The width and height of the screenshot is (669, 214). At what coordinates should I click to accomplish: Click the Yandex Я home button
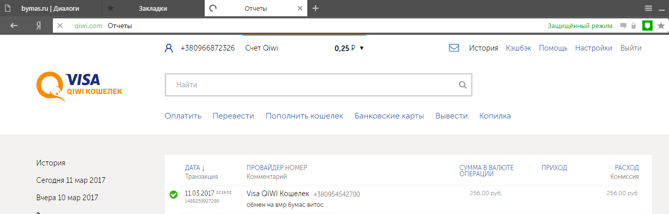[x=38, y=26]
